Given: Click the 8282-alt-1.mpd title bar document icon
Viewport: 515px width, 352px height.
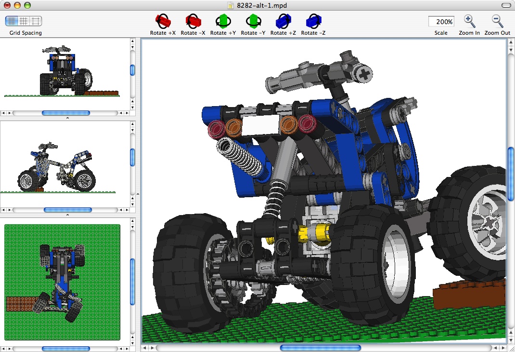Looking at the screenshot, I should (x=231, y=5).
